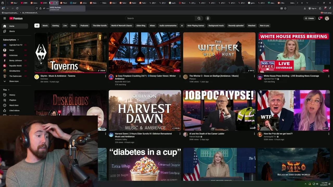Select The Elder Scrolls filter chip
The image size is (333, 187).
[100, 25]
